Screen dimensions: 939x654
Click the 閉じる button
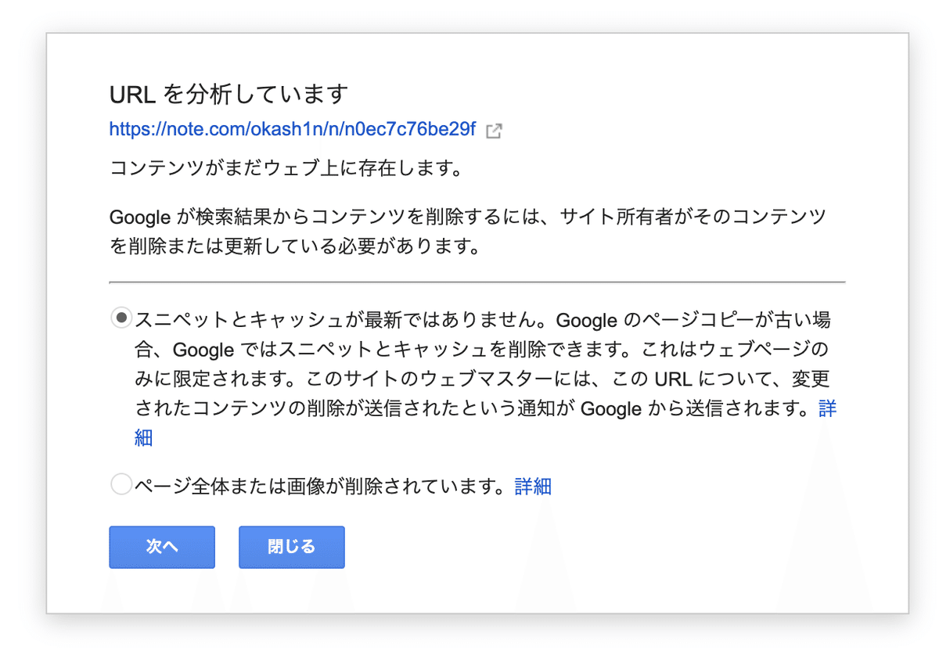coord(292,547)
